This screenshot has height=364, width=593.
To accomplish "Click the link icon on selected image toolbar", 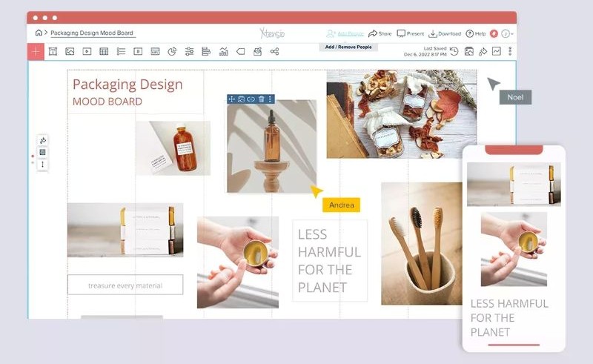I will [251, 99].
